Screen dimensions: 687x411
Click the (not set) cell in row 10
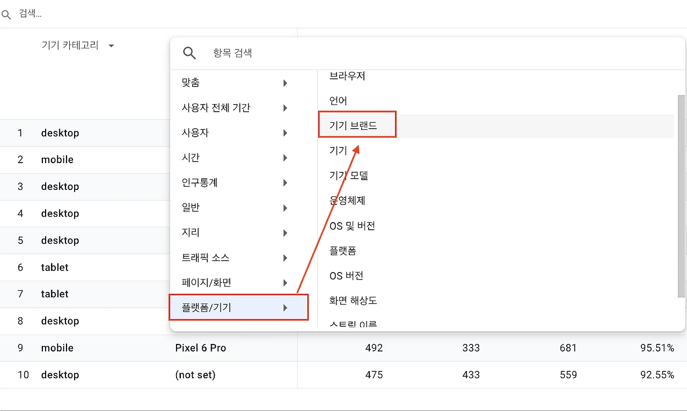[195, 375]
